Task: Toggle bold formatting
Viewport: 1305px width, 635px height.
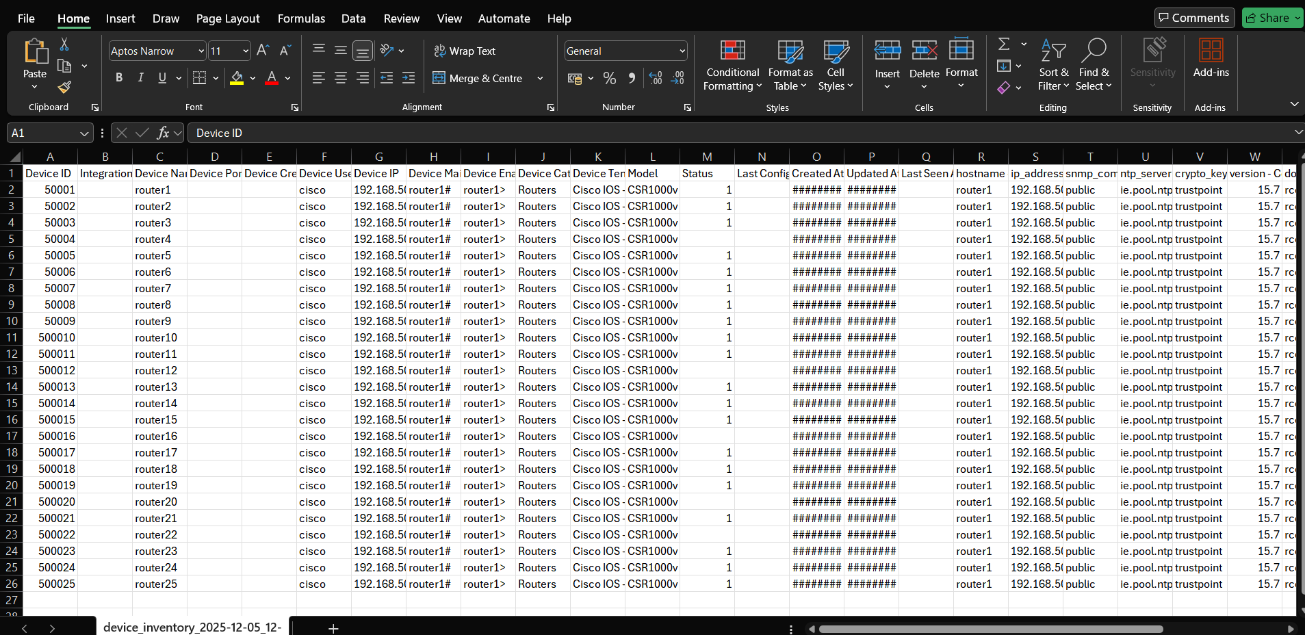Action: click(119, 78)
